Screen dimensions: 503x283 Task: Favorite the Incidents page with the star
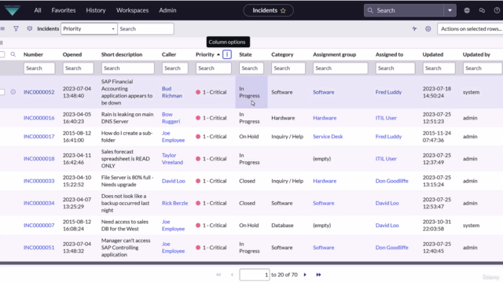tap(283, 10)
